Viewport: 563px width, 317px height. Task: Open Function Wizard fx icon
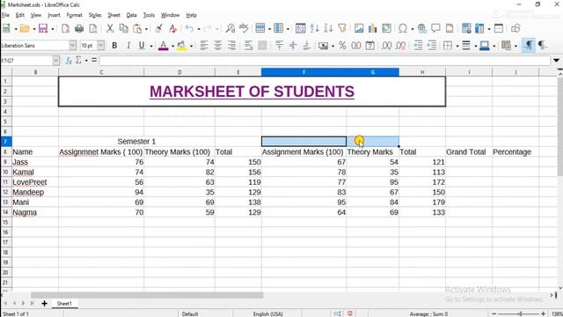click(x=69, y=61)
